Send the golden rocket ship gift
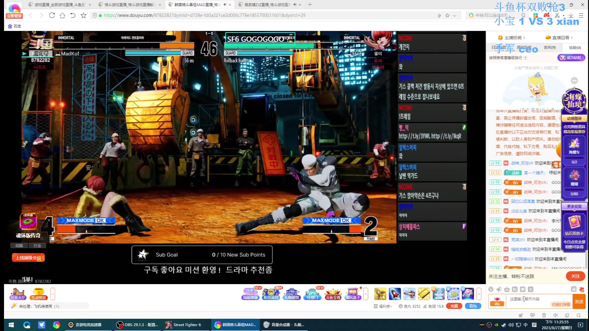 click(x=380, y=294)
